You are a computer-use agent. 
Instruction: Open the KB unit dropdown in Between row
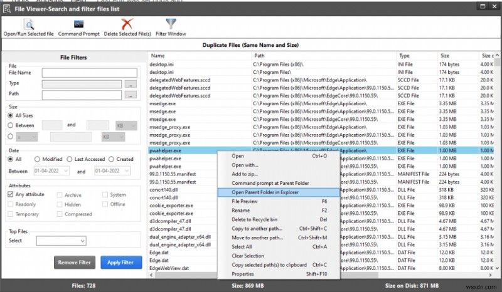[x=126, y=125]
